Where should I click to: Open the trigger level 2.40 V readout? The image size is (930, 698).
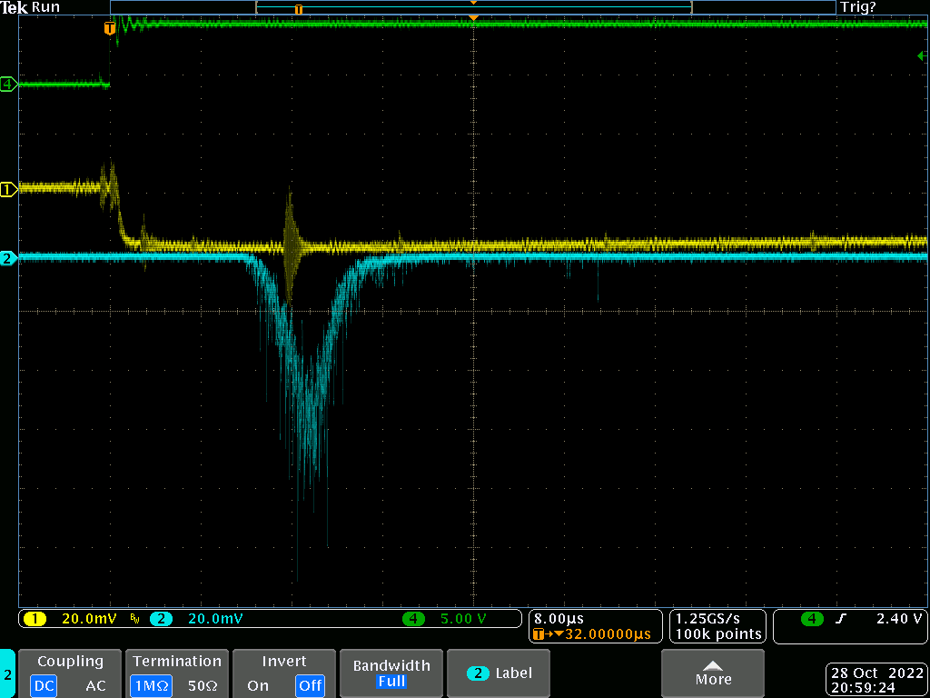coord(898,619)
